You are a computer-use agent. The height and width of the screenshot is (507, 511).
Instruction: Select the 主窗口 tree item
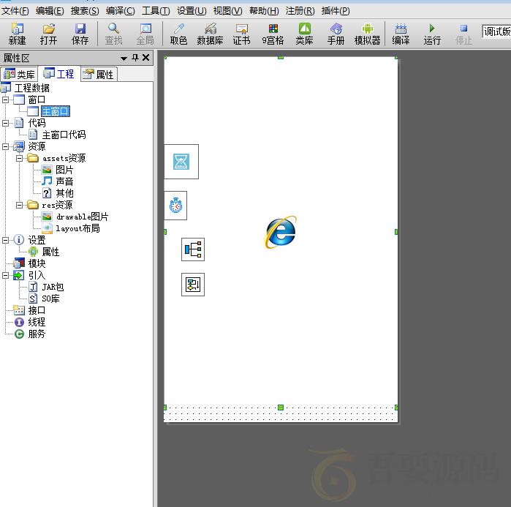[56, 111]
